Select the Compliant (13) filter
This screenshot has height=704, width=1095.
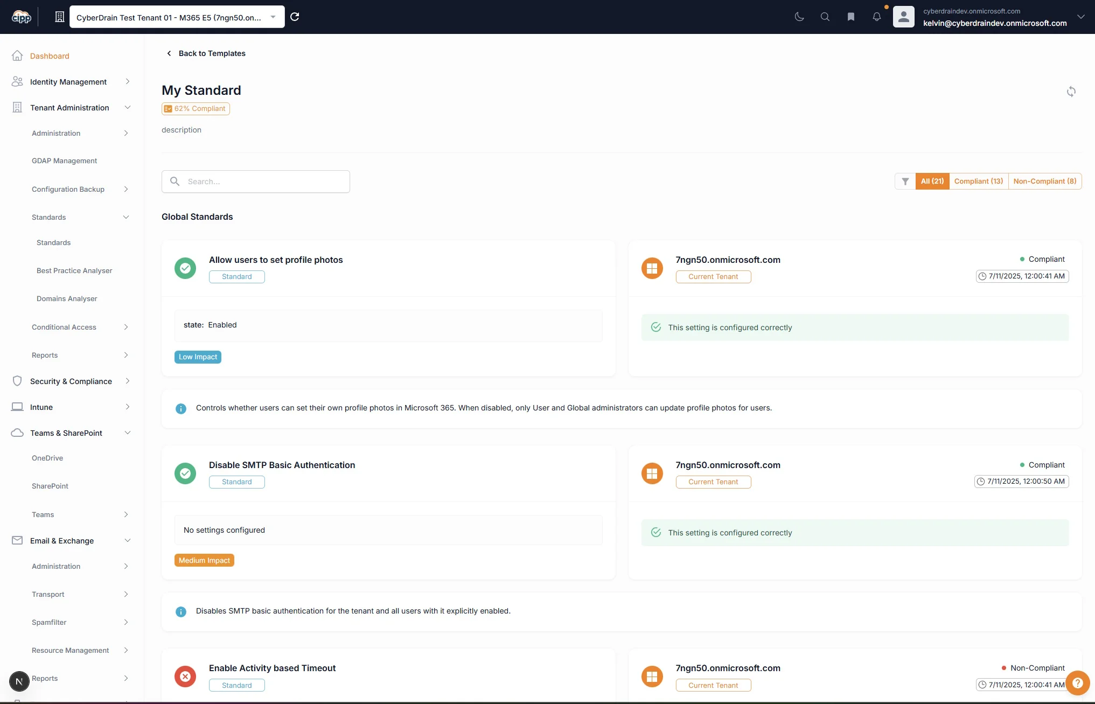979,182
